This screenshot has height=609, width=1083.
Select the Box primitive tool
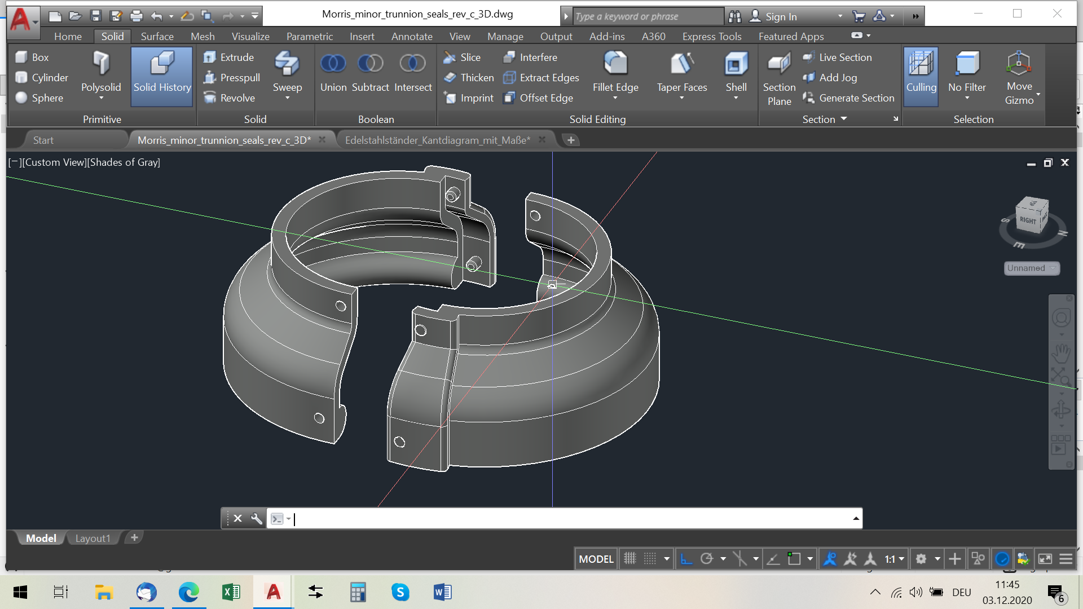coord(33,57)
